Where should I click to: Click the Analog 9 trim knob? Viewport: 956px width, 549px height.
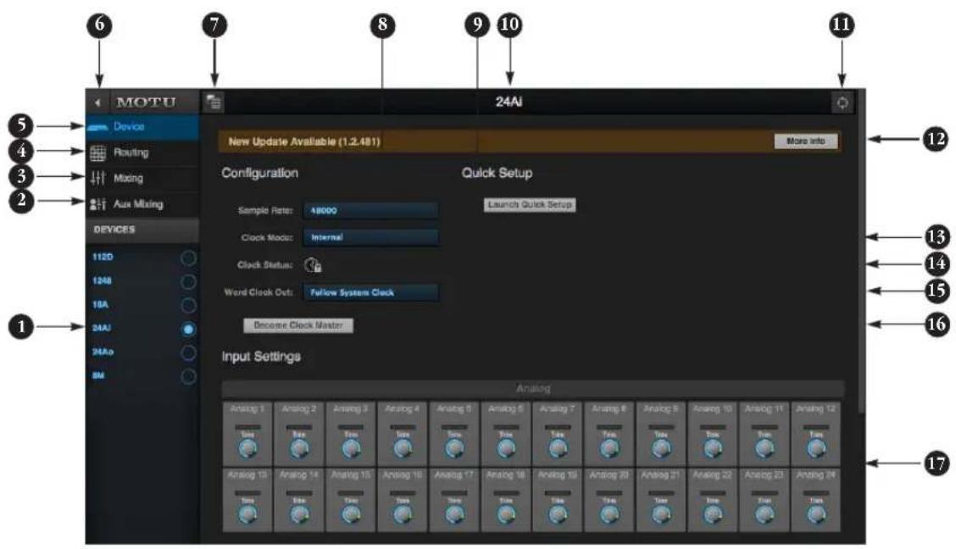point(661,450)
